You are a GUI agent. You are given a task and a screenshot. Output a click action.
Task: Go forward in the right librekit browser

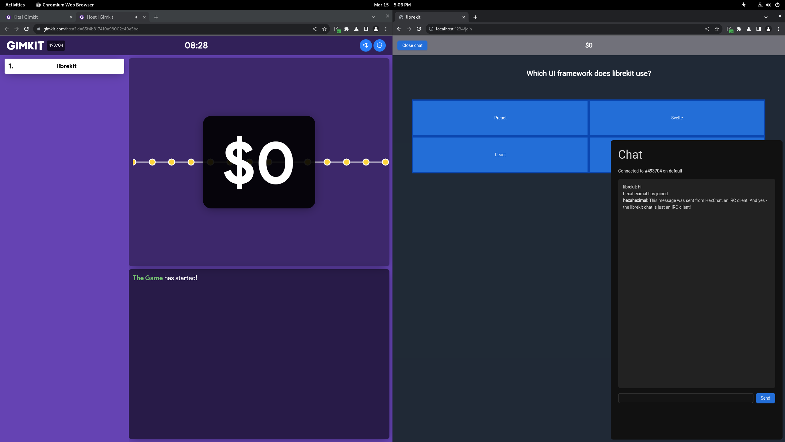(x=409, y=29)
